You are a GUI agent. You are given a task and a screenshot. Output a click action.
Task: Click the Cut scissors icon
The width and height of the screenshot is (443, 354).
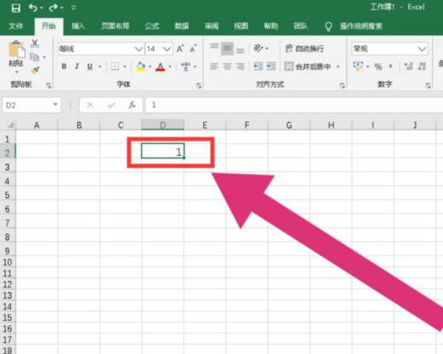[35, 44]
